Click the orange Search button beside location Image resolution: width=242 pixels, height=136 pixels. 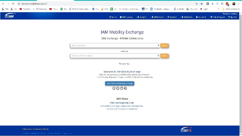point(164,46)
